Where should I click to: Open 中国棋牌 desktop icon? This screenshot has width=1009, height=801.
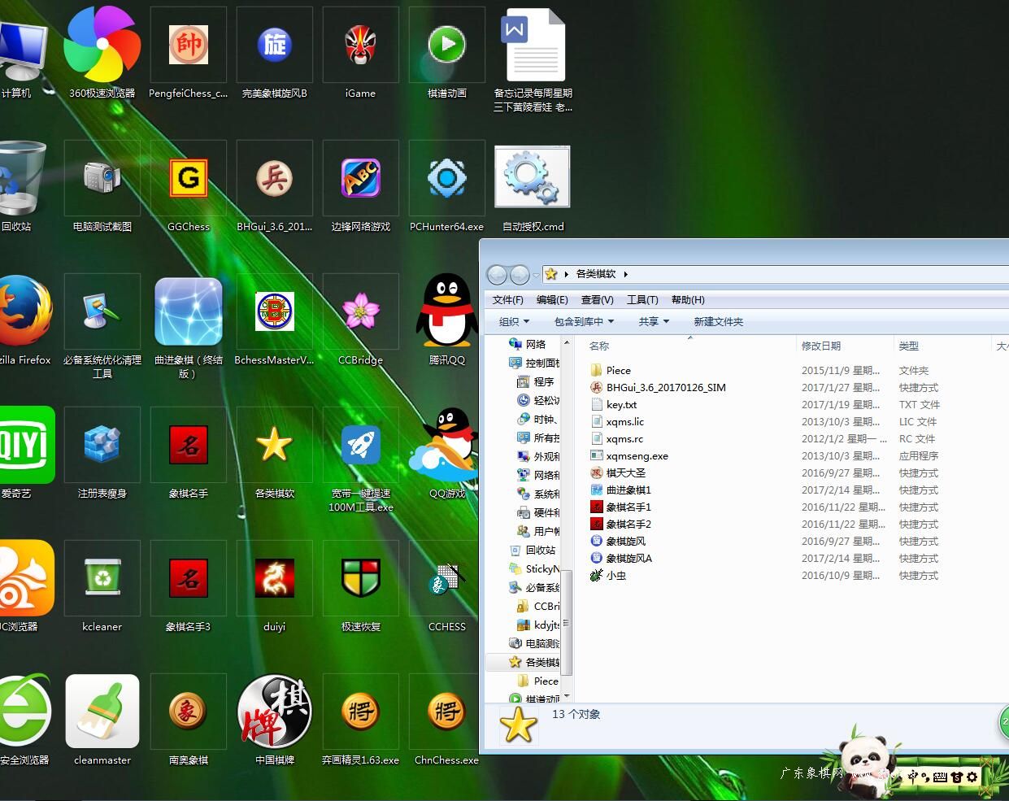(x=275, y=720)
